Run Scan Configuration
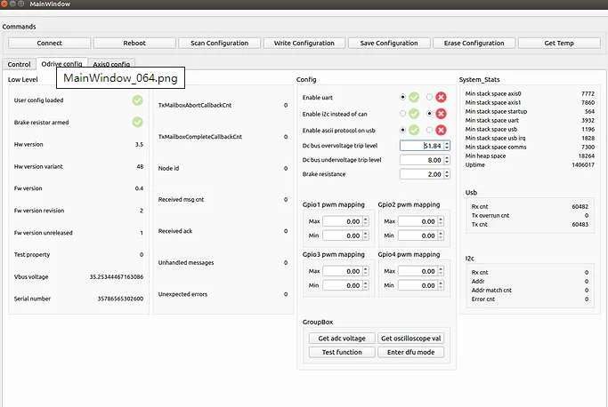608x407 pixels. pyautogui.click(x=219, y=43)
